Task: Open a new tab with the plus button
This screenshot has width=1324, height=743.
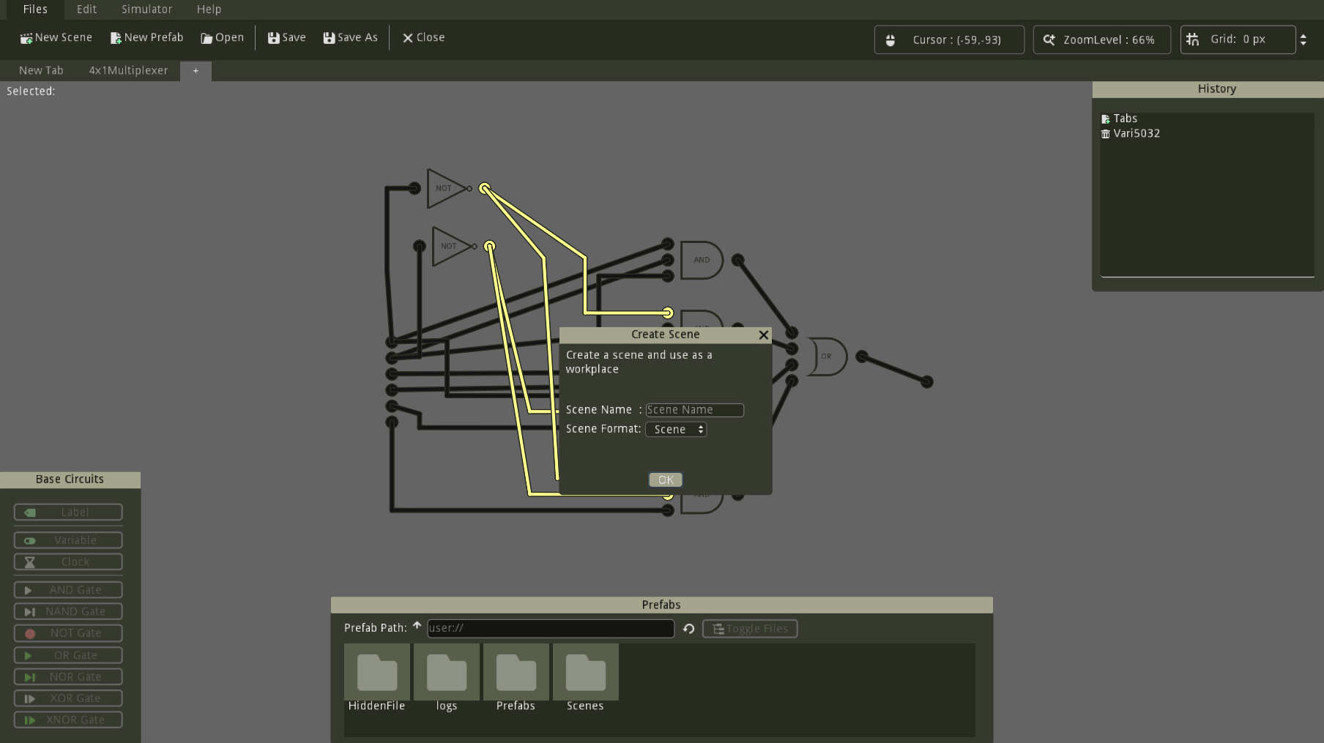Action: click(x=196, y=70)
